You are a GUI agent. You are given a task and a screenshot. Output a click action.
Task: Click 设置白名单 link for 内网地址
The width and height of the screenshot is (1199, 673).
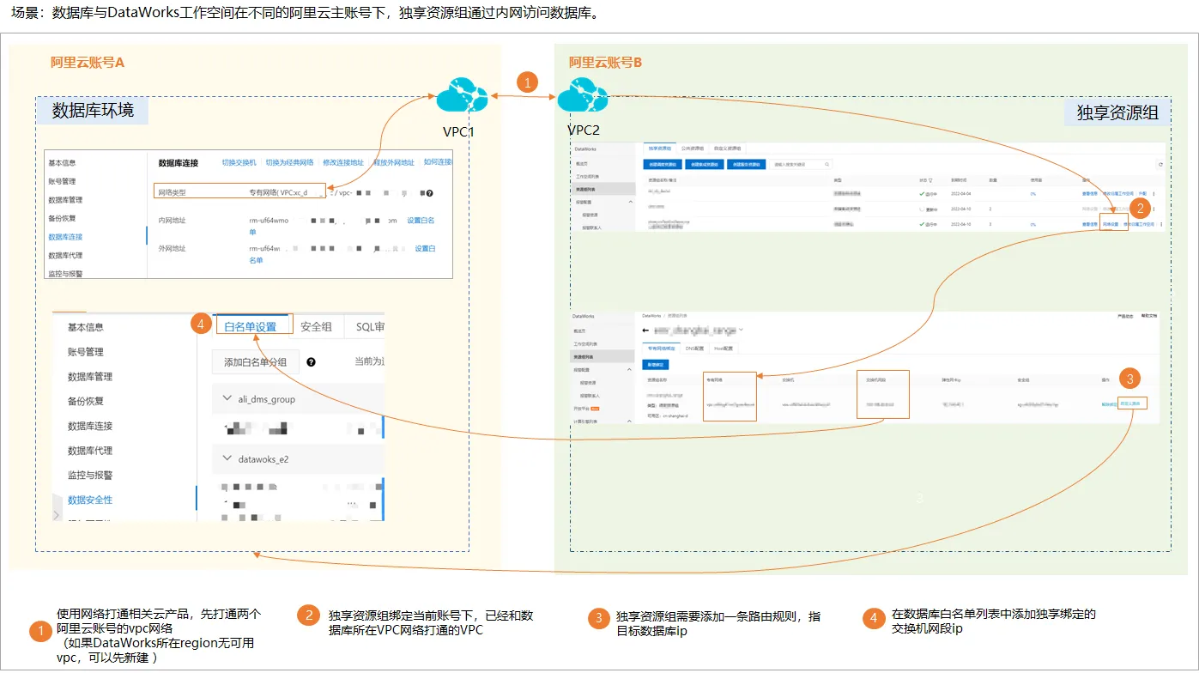[x=421, y=221]
